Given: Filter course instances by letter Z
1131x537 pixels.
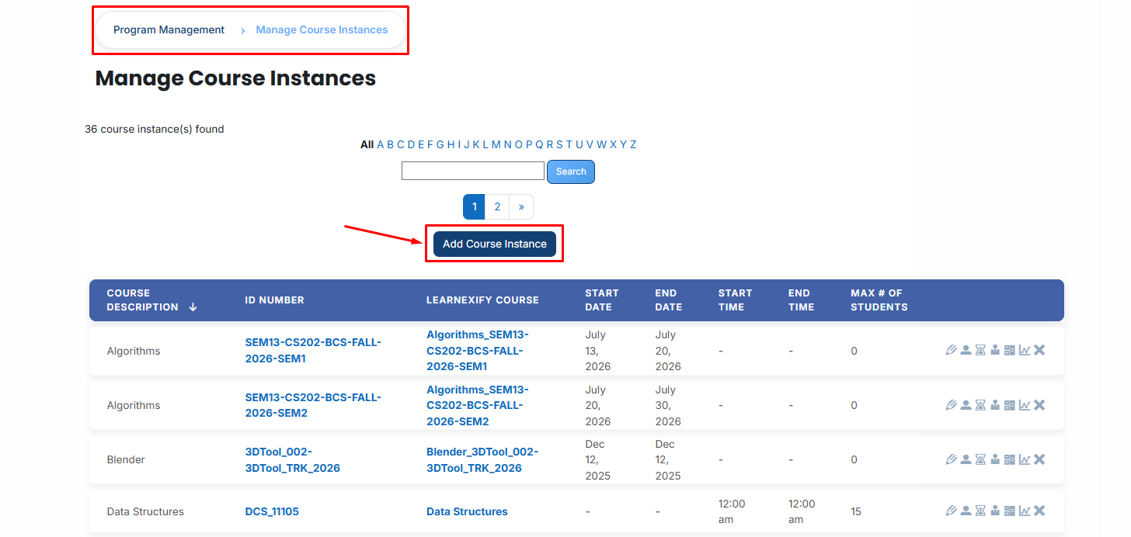Looking at the screenshot, I should 633,144.
